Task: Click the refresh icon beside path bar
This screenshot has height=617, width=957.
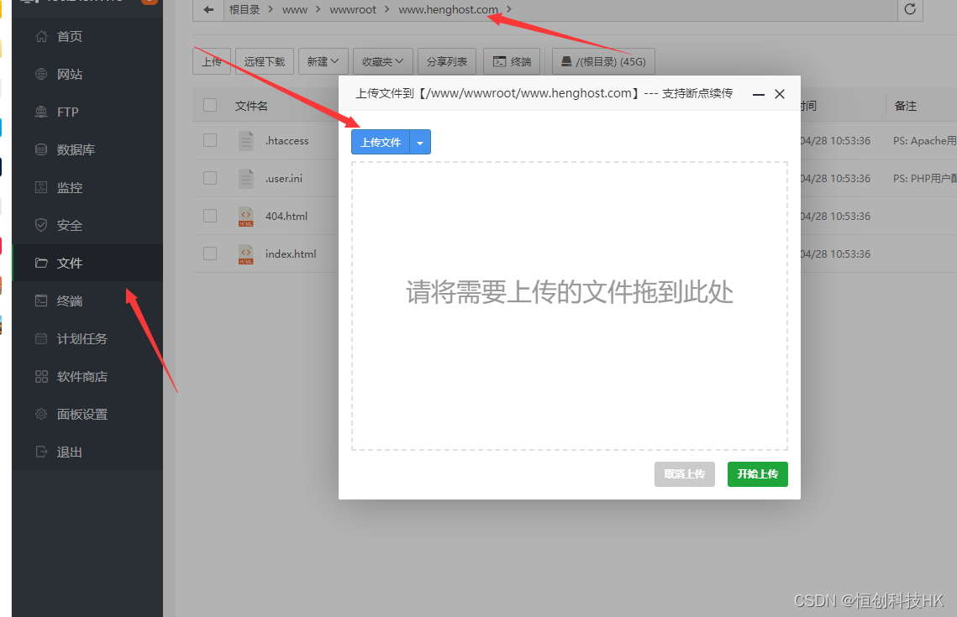Action: pos(910,10)
